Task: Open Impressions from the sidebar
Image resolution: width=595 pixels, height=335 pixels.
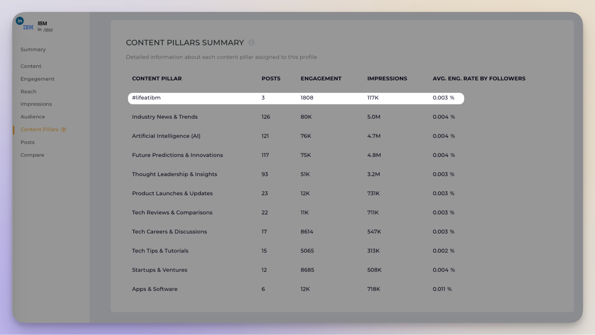Action: [x=36, y=104]
